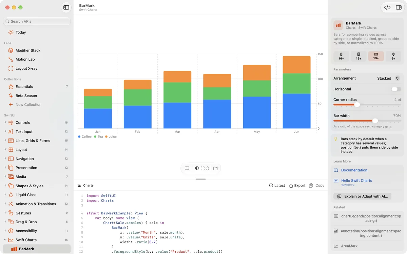Screen dimensions: 407x254
Task: Click the folder with badge icon
Action: pyautogui.click(x=215, y=168)
